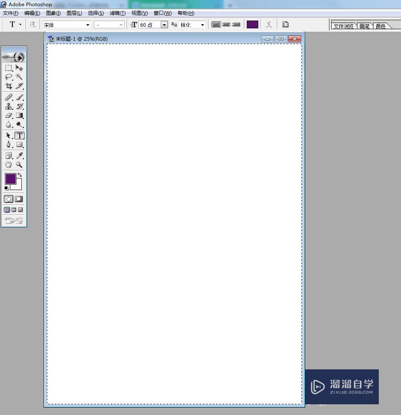401x415 pixels.
Task: Right align the text
Action: point(236,25)
